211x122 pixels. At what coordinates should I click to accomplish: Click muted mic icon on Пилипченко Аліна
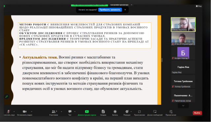(173, 101)
